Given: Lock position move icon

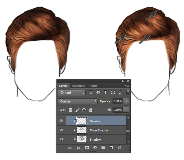Looking at the screenshot, I should coord(84,110).
